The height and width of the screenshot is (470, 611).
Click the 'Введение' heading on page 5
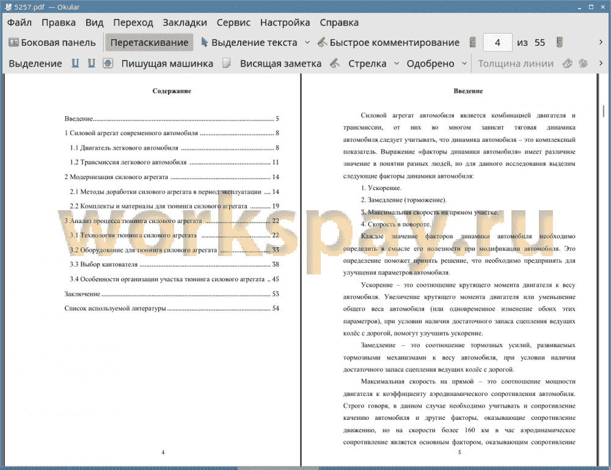point(468,91)
